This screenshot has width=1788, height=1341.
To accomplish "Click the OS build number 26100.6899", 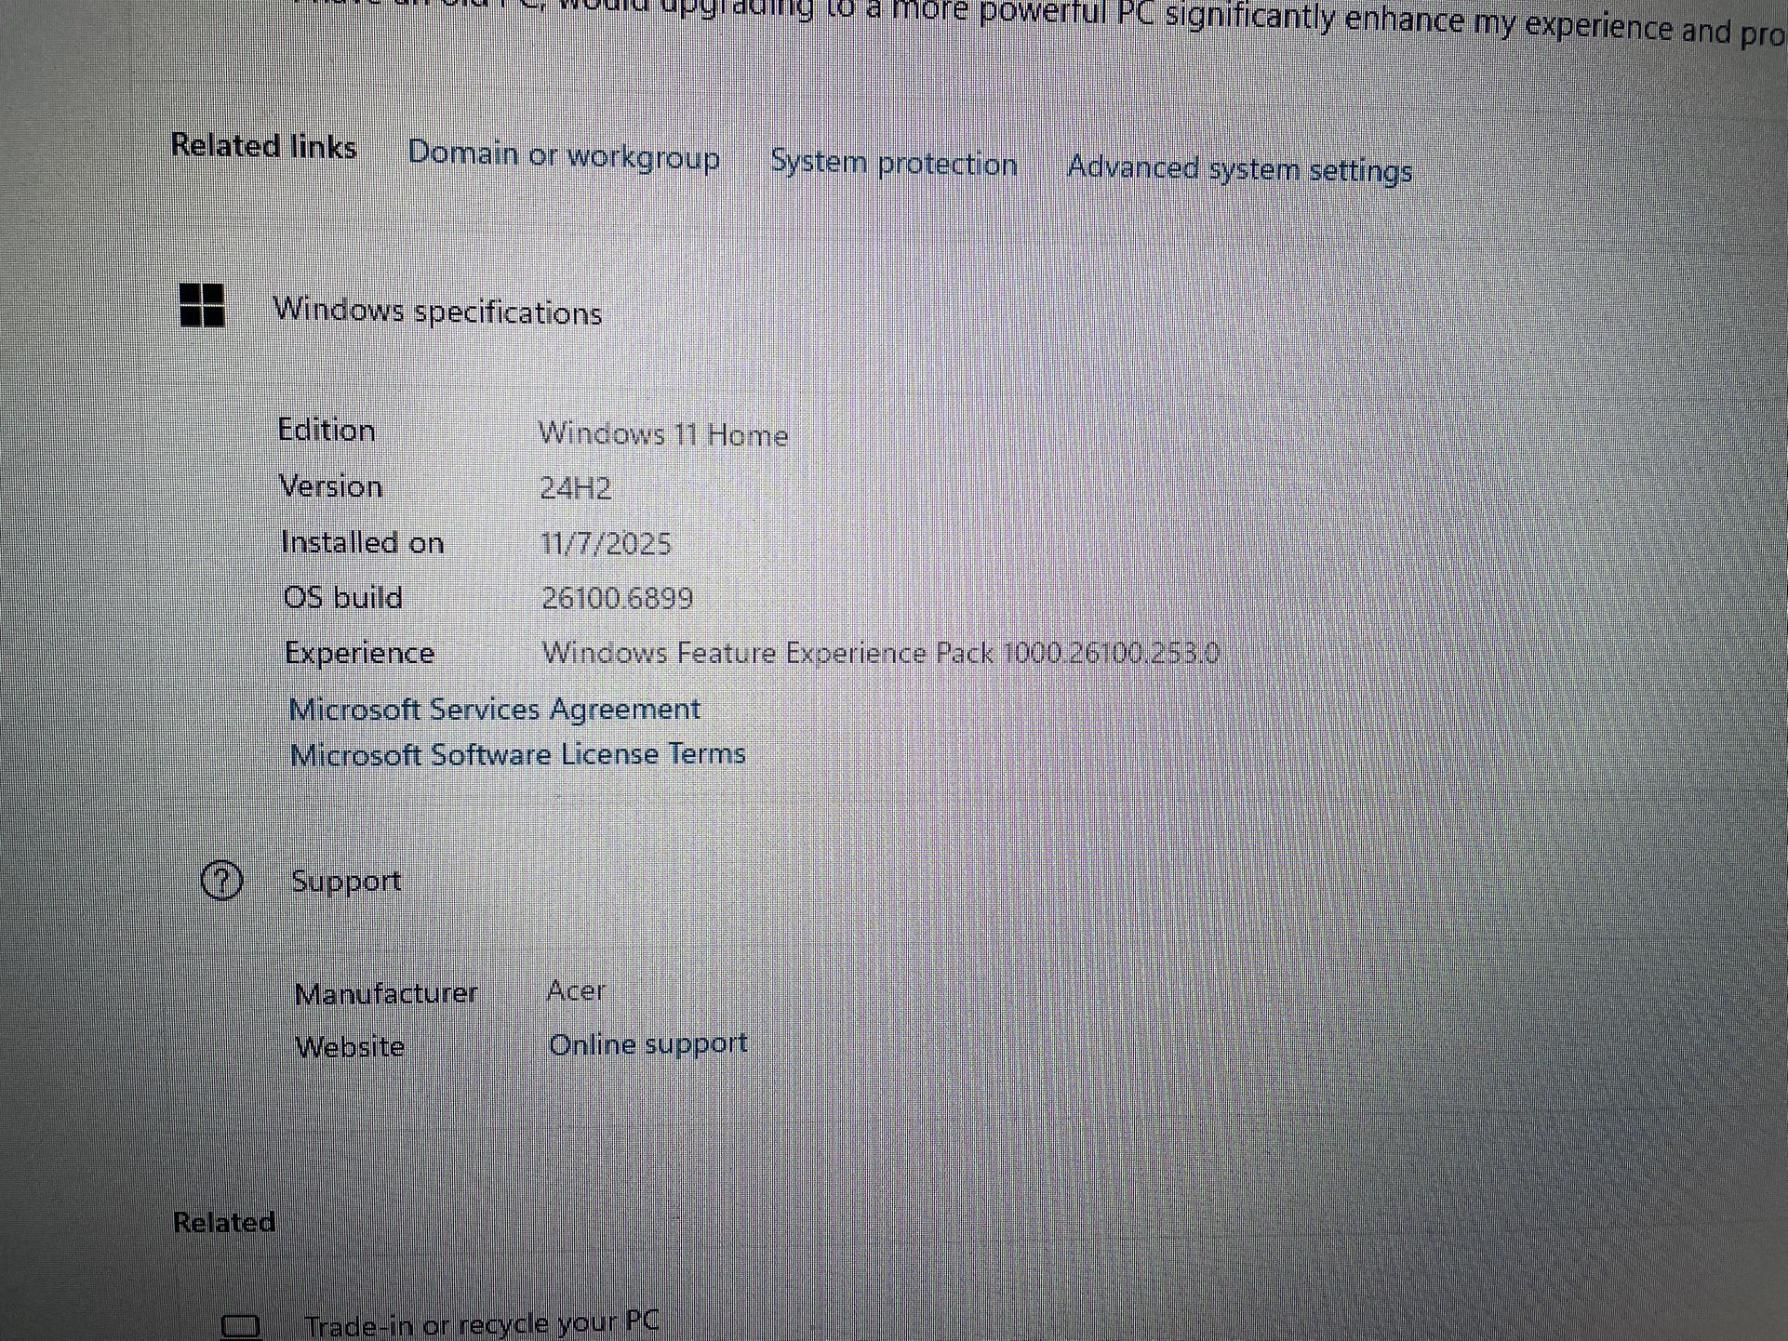I will click(617, 598).
